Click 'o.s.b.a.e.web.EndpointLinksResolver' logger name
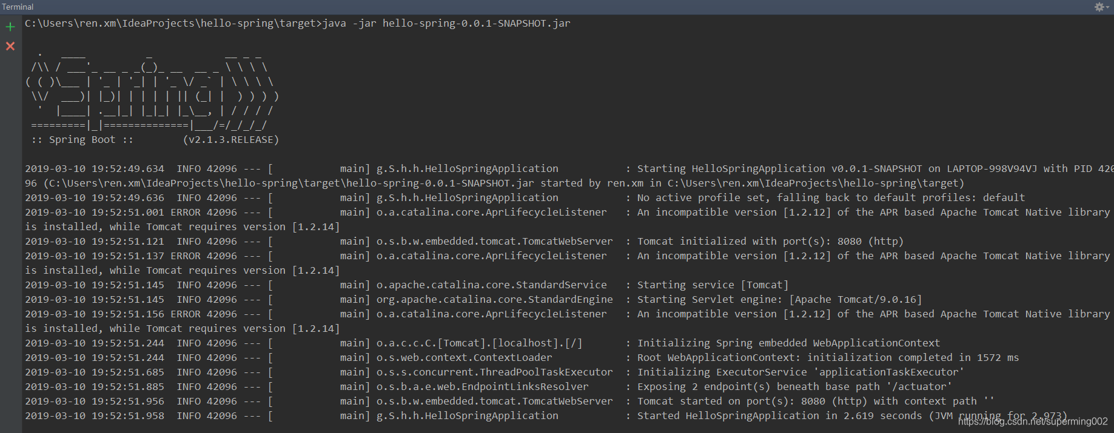 (x=483, y=387)
